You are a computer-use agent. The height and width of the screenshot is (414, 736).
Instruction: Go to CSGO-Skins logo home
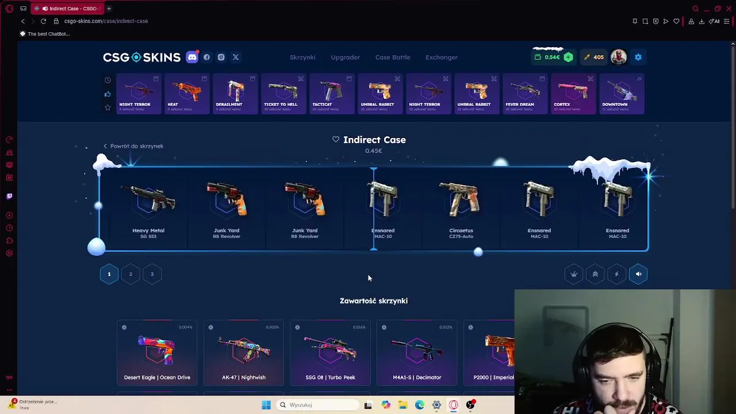(x=141, y=57)
